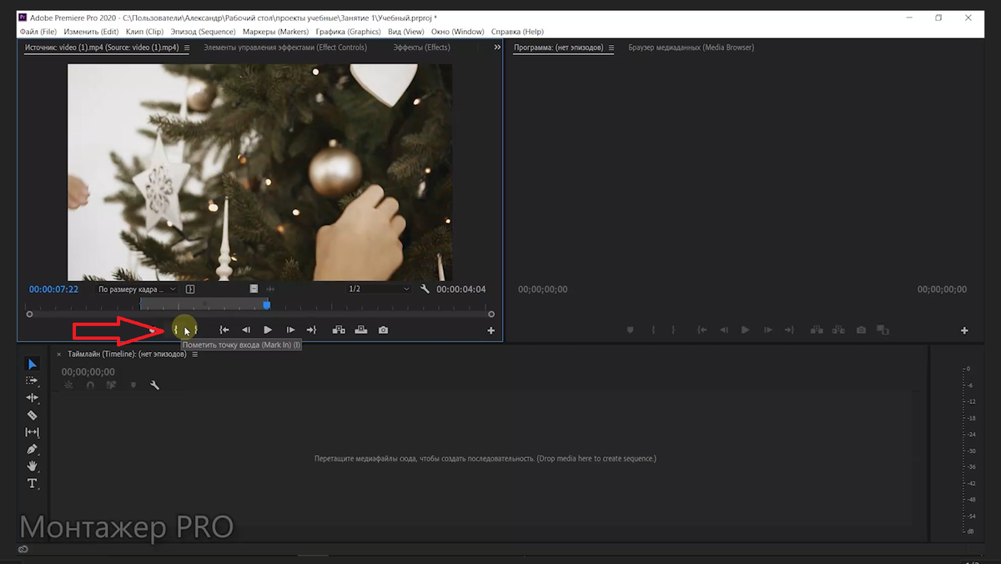Click the Source clip duration 00:00:04:04
The height and width of the screenshot is (564, 1001).
[x=461, y=290]
